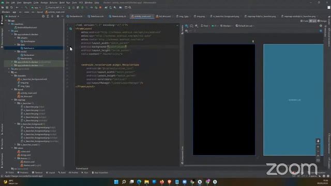This screenshot has height=186, width=331.
Task: Open the Pixel device preview dropdown
Action: coord(205,26)
